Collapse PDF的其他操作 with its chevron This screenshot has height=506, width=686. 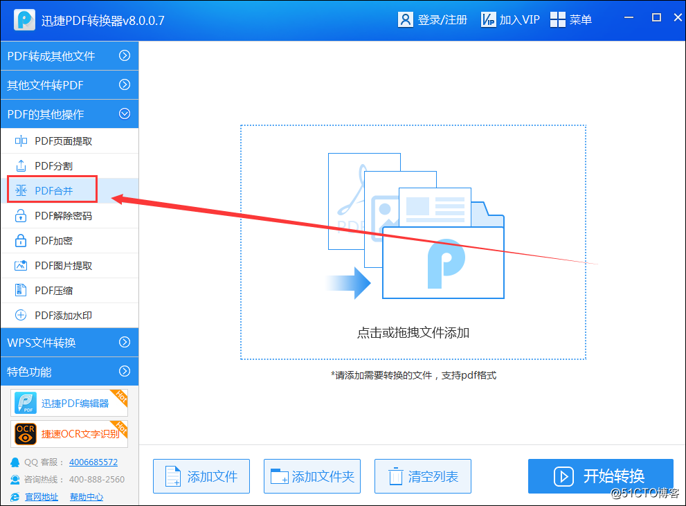(125, 114)
